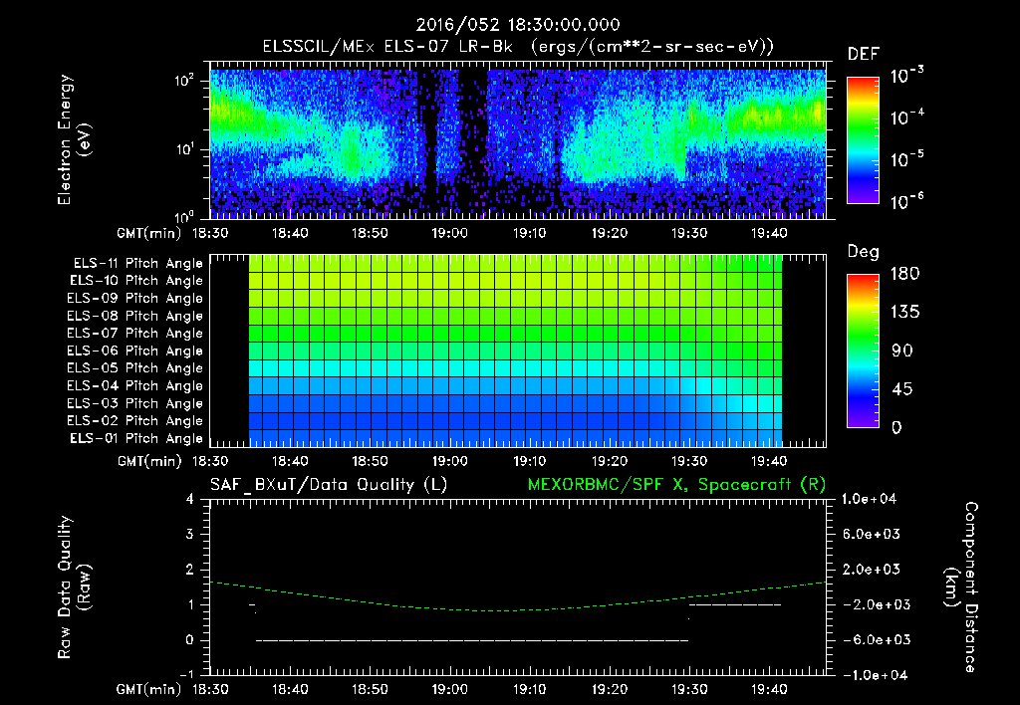Viewport: 1020px width, 705px height.
Task: Click the 19:00 tick under the spectrogram
Action: [x=449, y=233]
